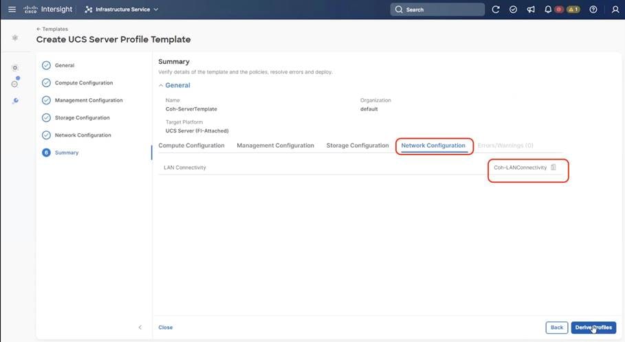
Task: Click the Derive Profiles button
Action: point(593,328)
